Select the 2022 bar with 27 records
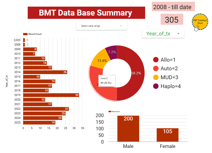Viewport: 212px width, 153px height. pos(46,109)
